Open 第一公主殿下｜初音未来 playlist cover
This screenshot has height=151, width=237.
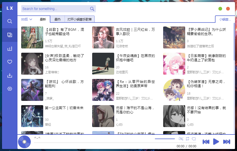[32, 116]
